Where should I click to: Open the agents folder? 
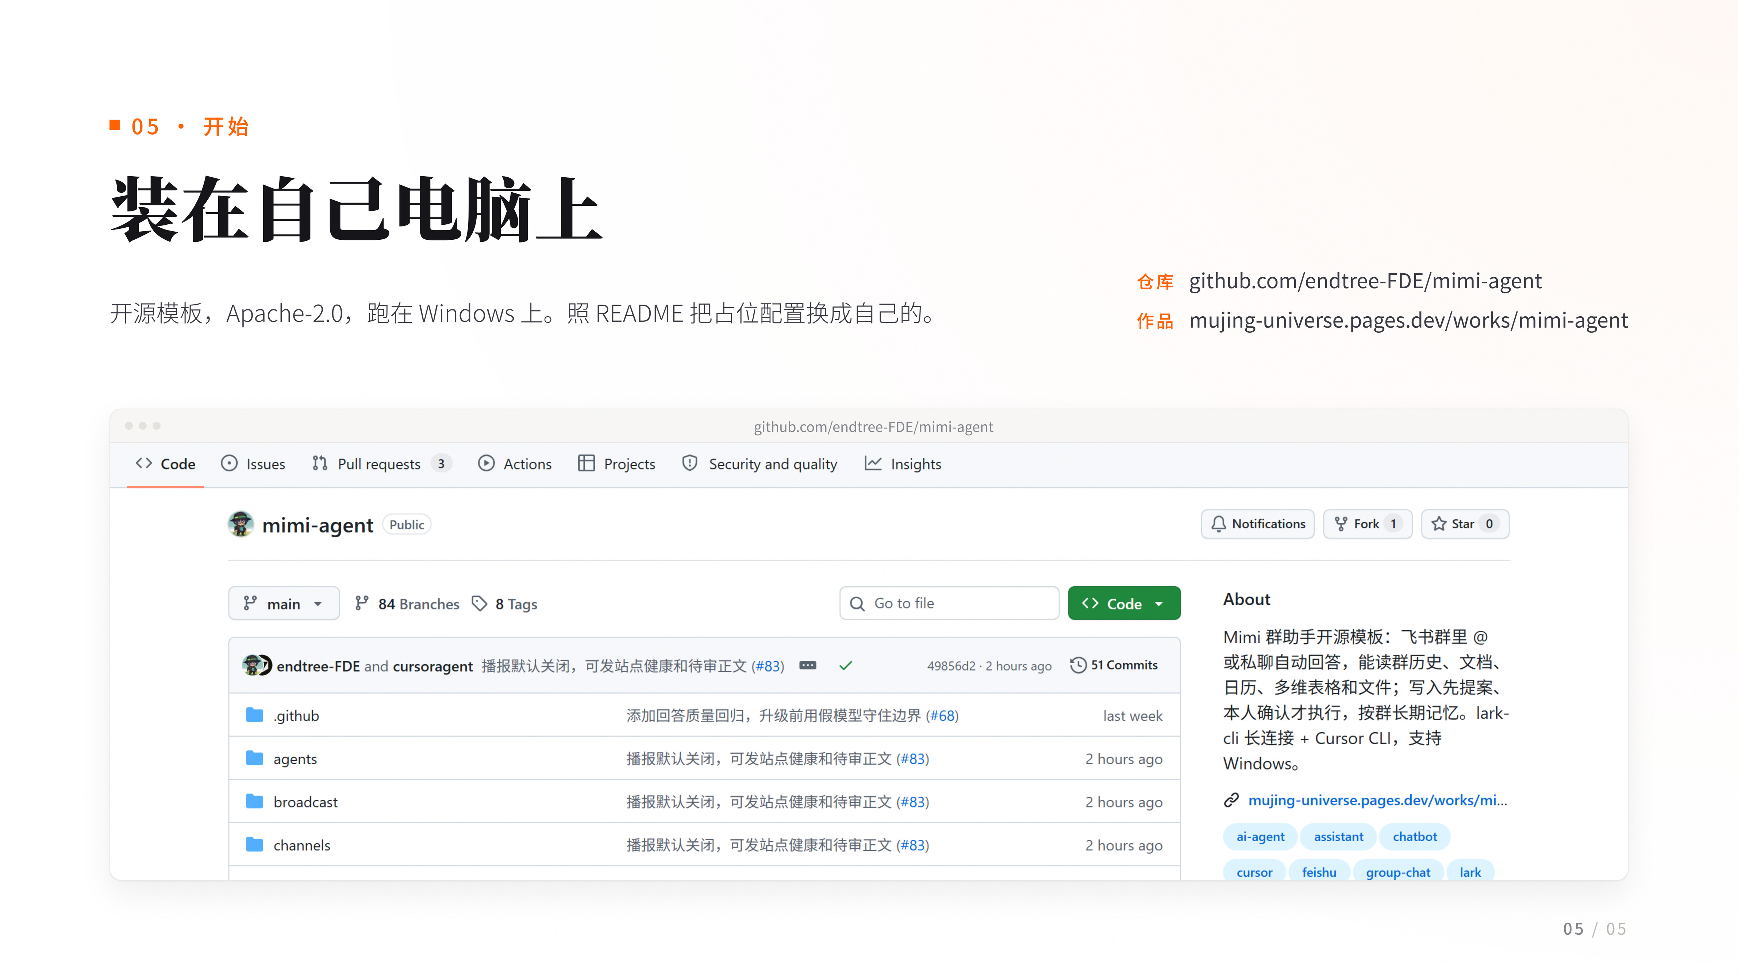(x=295, y=759)
